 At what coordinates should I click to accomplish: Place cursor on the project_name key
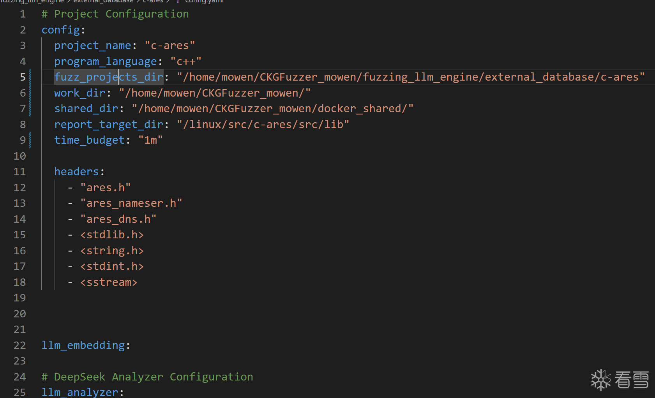pos(92,46)
